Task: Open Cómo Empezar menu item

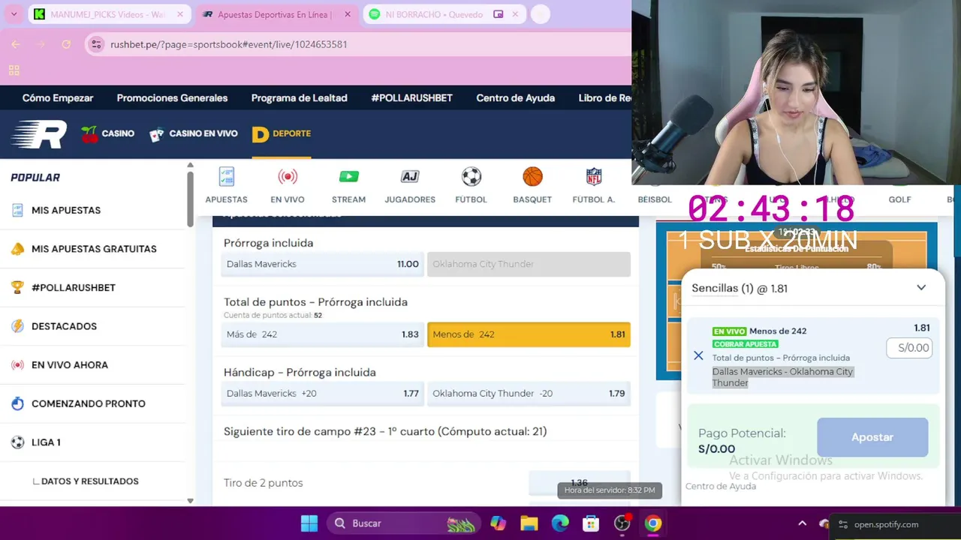Action: 58,98
